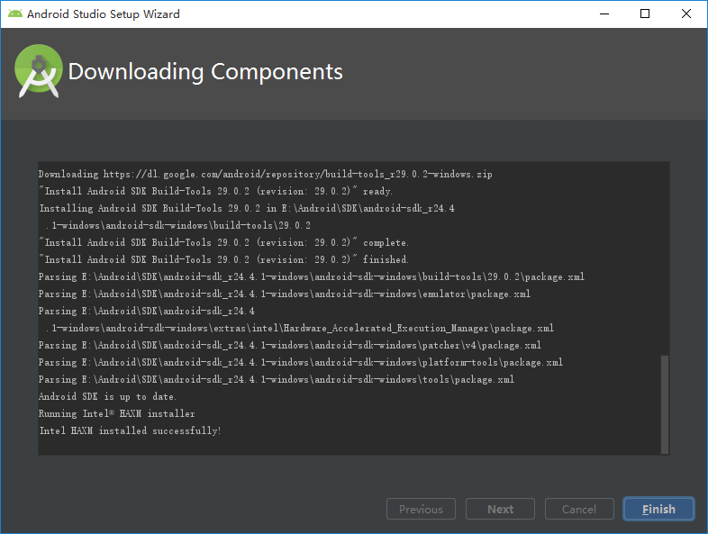708x534 pixels.
Task: Click the Build-Tools 29.0.2 'finished.' line
Action: tap(224, 259)
